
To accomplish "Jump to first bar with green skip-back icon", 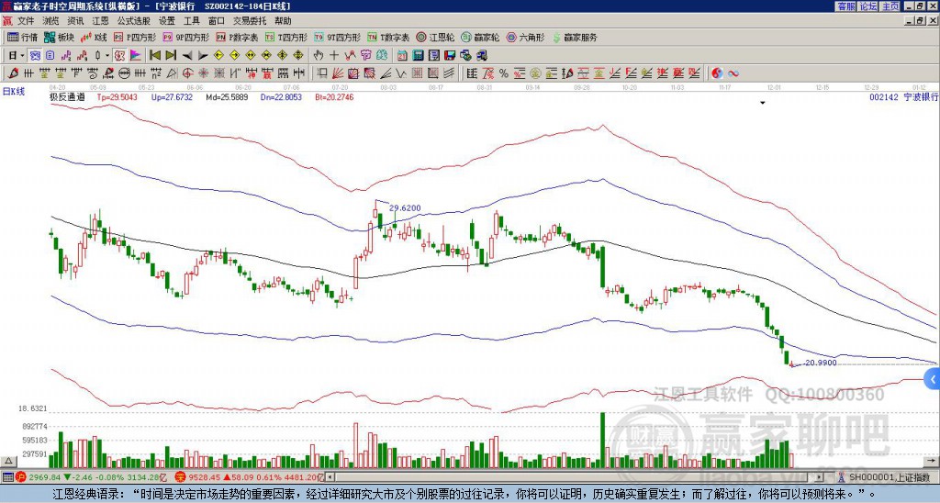I will 154,55.
